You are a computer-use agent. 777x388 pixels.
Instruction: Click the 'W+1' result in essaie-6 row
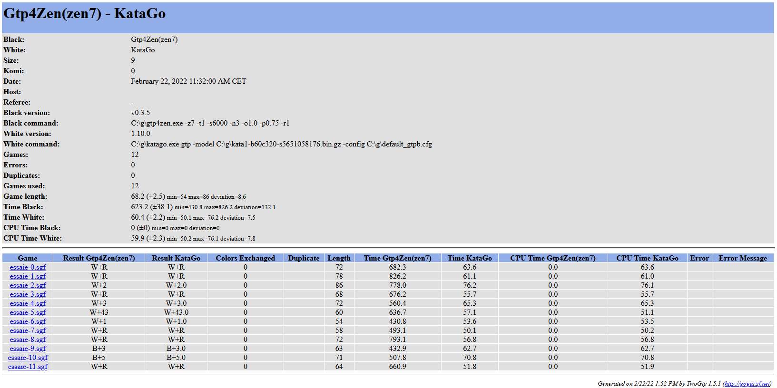(99, 321)
